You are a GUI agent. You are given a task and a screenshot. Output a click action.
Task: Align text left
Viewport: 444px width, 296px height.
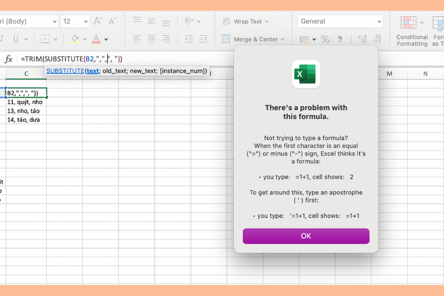pos(137,39)
